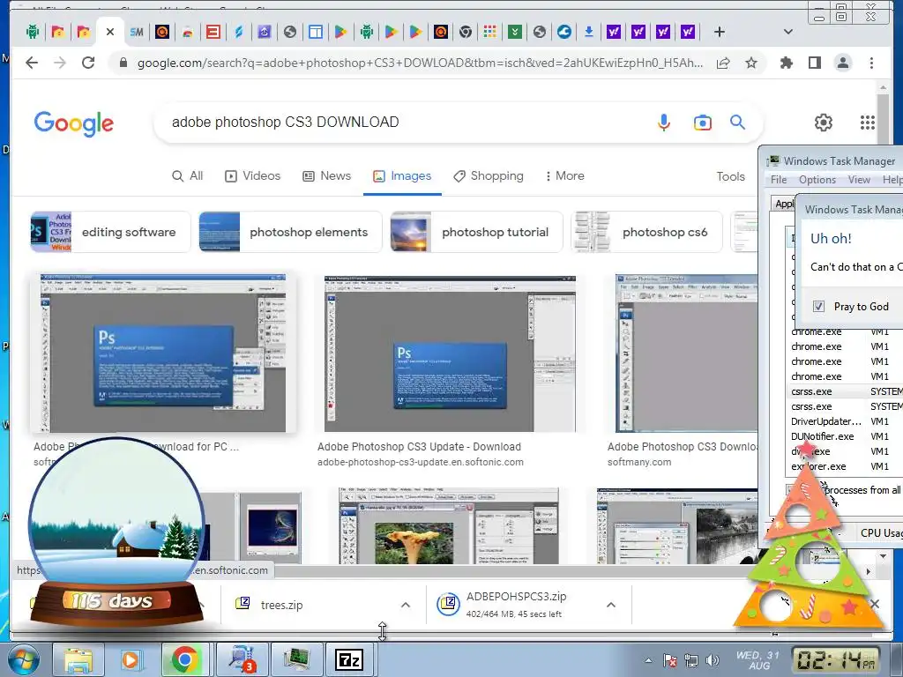903x677 pixels.
Task: Filter by photoshop tutorial chip
Action: pyautogui.click(x=476, y=232)
